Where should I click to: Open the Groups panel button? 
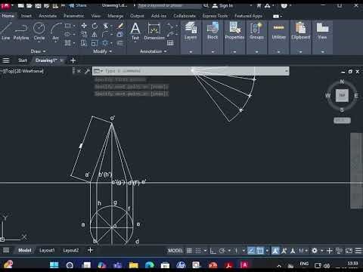tap(256, 31)
